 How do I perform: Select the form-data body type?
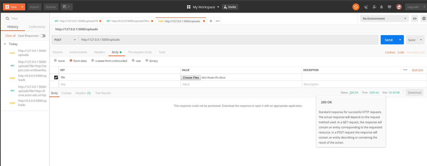(x=71, y=61)
